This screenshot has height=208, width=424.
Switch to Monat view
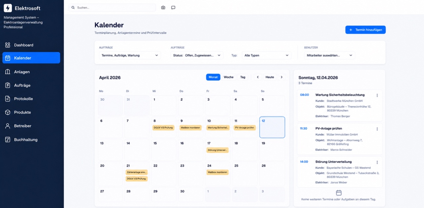coord(213,77)
